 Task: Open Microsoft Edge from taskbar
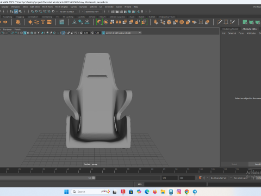coord(147,192)
